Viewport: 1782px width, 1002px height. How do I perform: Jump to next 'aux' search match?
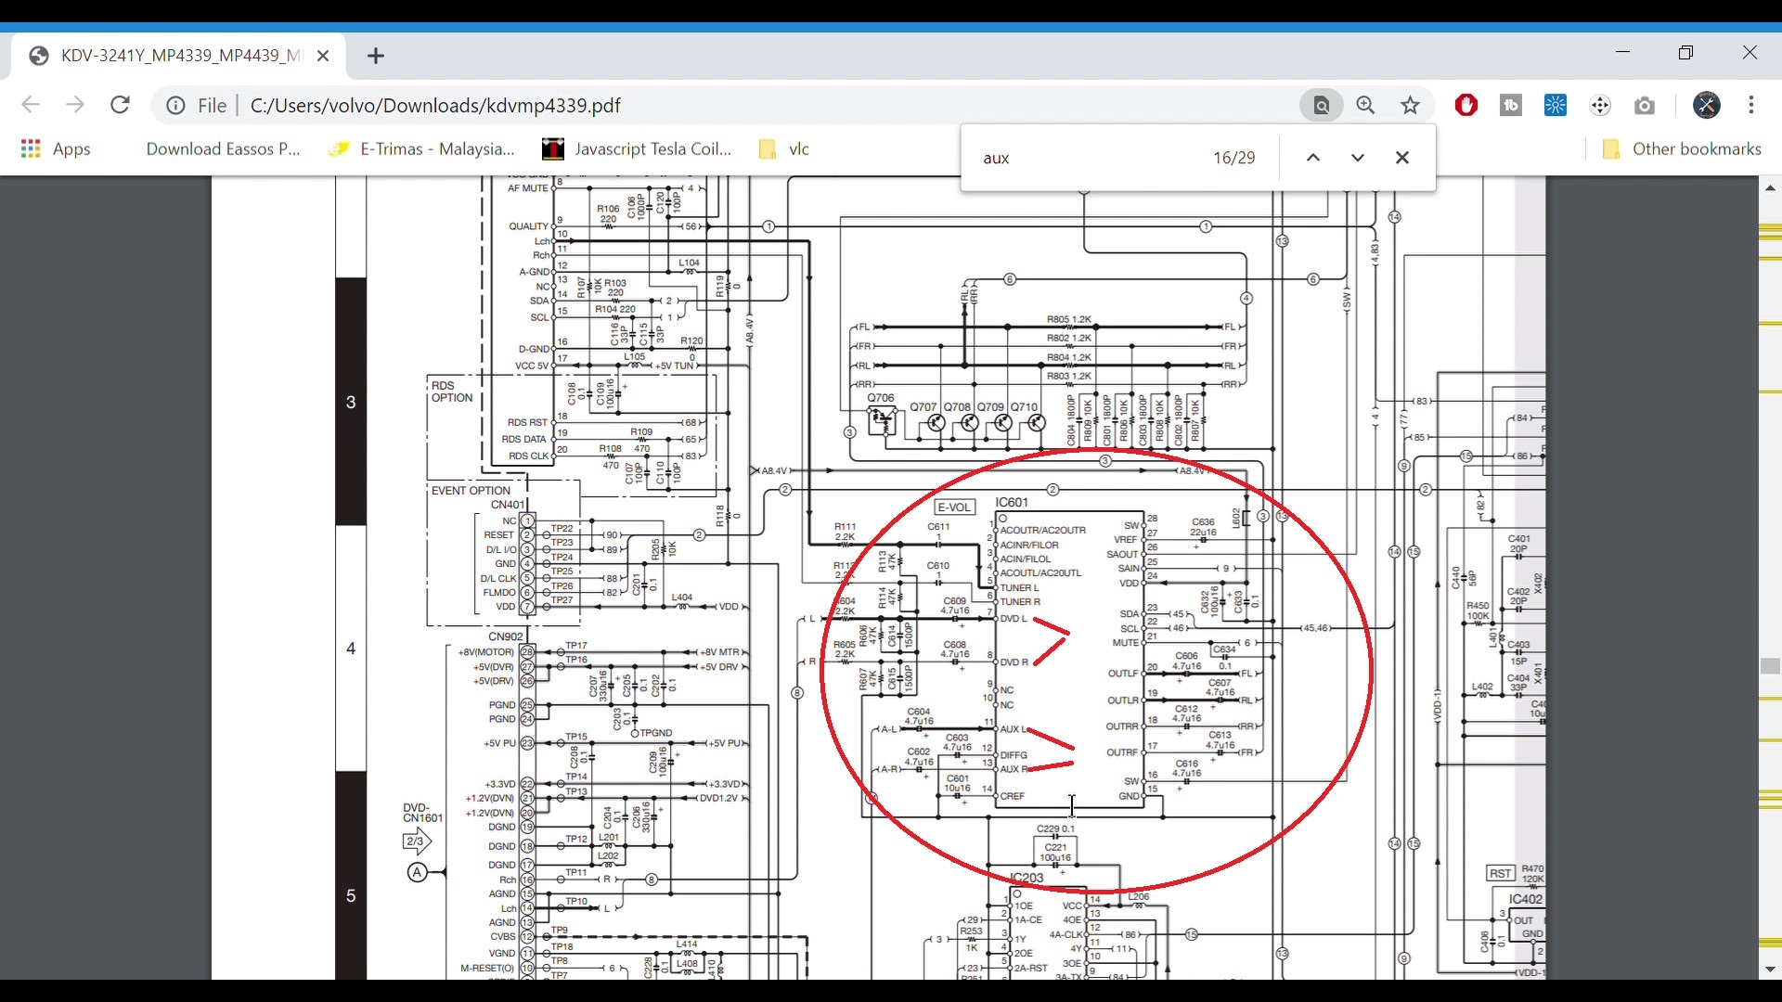[1358, 158]
